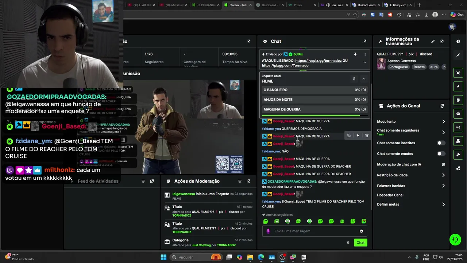The image size is (467, 263).
Task: Switch to the iLu Lives browser tab
Action: pos(333,5)
